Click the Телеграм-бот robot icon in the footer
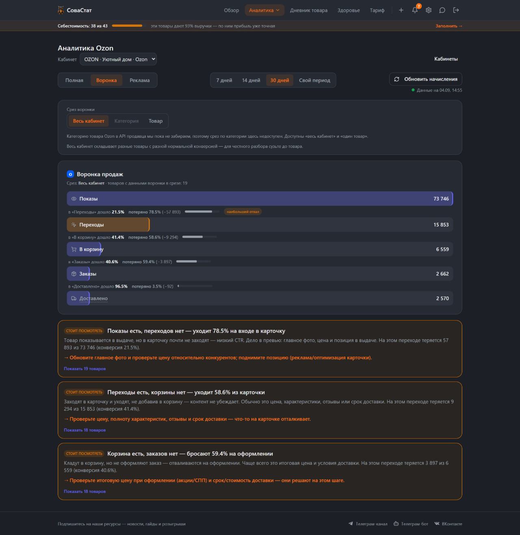The image size is (520, 535). [396, 524]
